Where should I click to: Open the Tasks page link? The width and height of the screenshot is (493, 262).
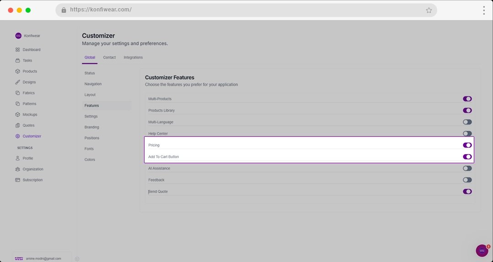click(27, 60)
